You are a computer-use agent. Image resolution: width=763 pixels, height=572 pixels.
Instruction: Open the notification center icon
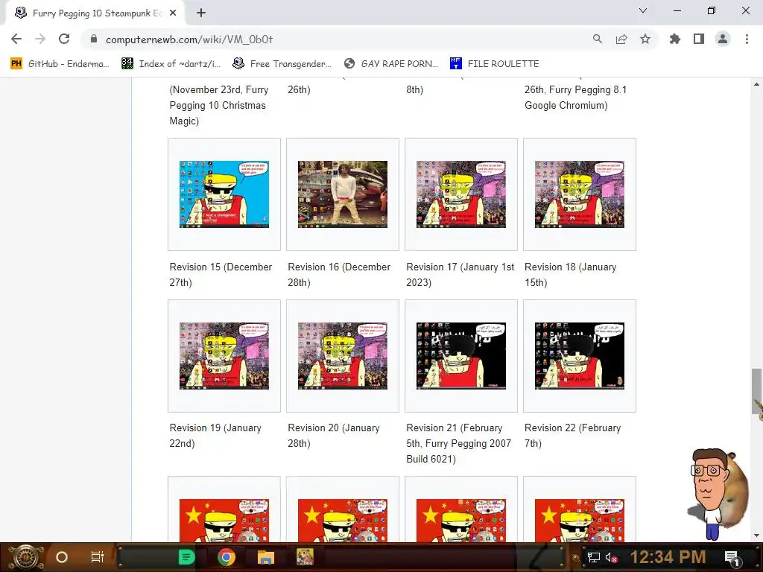[x=732, y=557]
